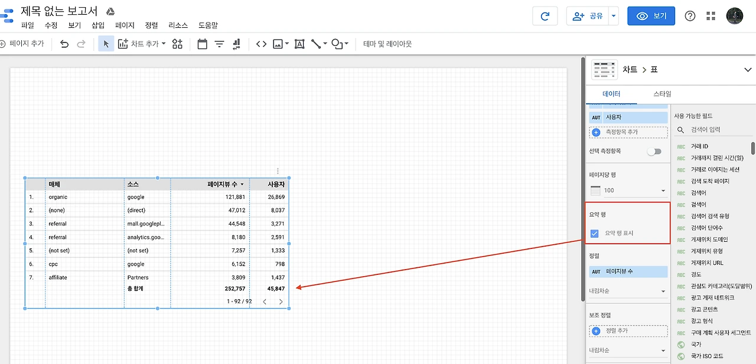Click the shape tool icon
Screen dimensions: 756x364
(x=337, y=44)
